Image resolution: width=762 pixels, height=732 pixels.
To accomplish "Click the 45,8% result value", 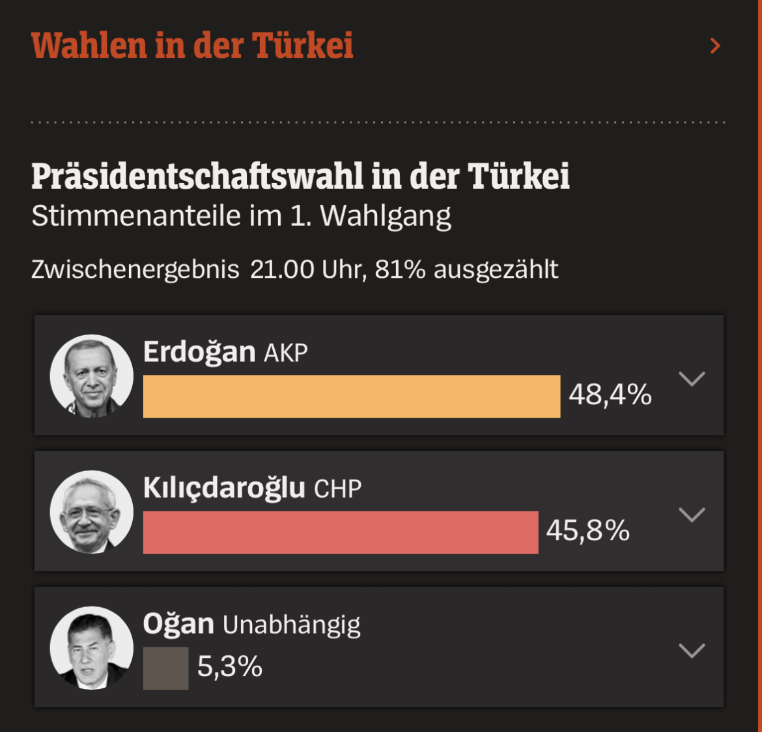I will [x=587, y=531].
